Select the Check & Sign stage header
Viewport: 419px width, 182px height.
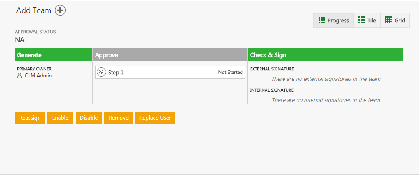pos(325,55)
